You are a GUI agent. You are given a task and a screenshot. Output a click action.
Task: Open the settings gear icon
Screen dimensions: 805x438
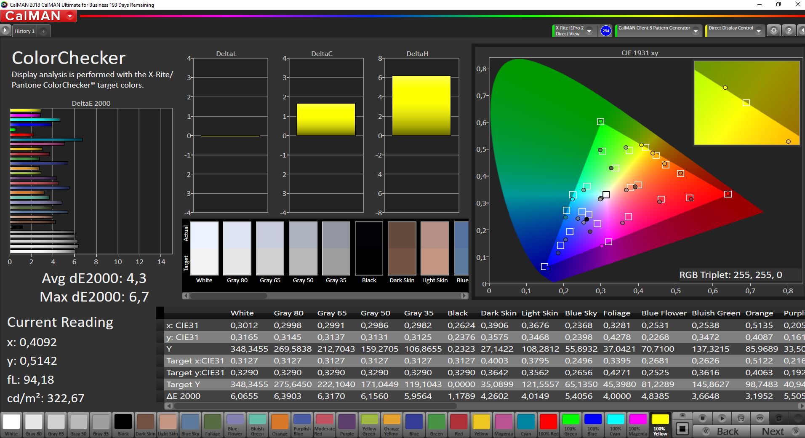point(773,31)
